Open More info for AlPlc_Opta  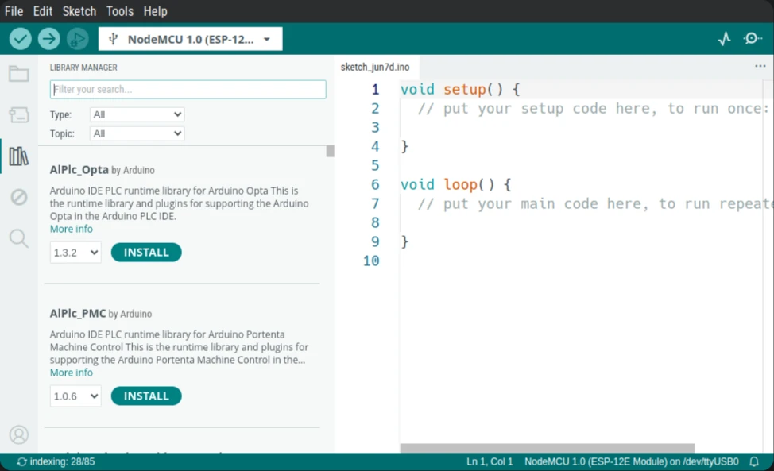point(71,229)
